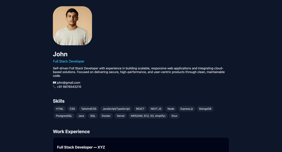Click the +91 9876543210 phone number

(x=69, y=87)
